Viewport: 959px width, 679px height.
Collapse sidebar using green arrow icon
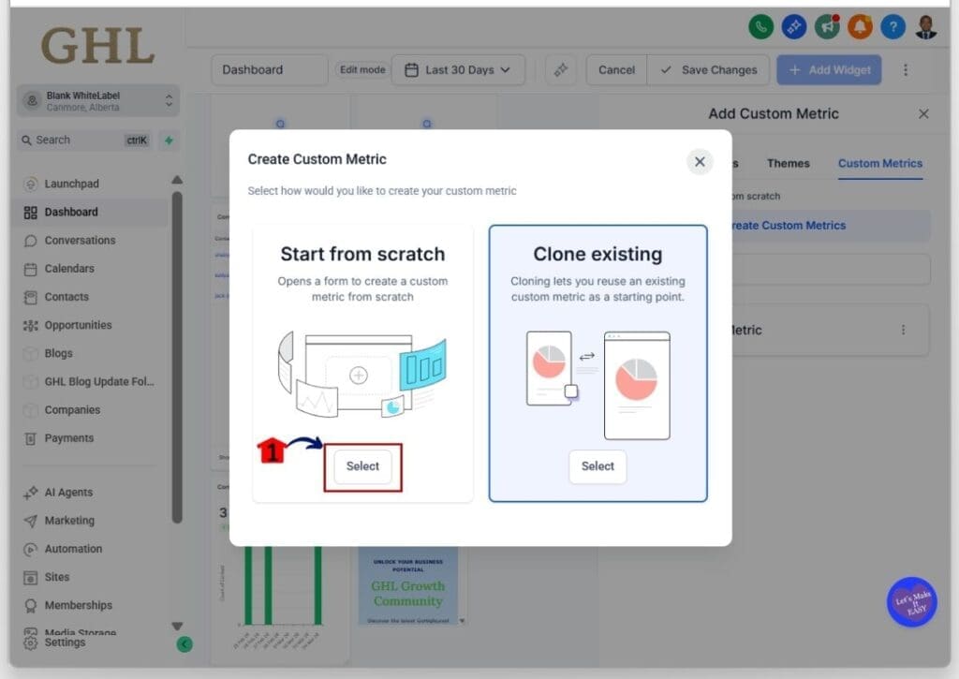(x=184, y=643)
